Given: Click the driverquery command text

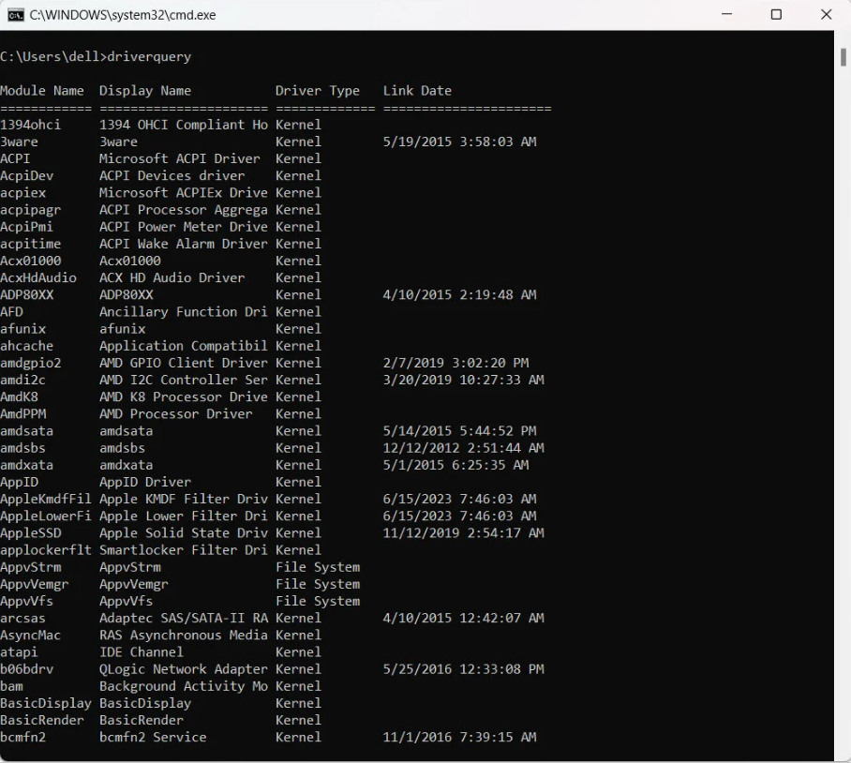Looking at the screenshot, I should pos(149,57).
